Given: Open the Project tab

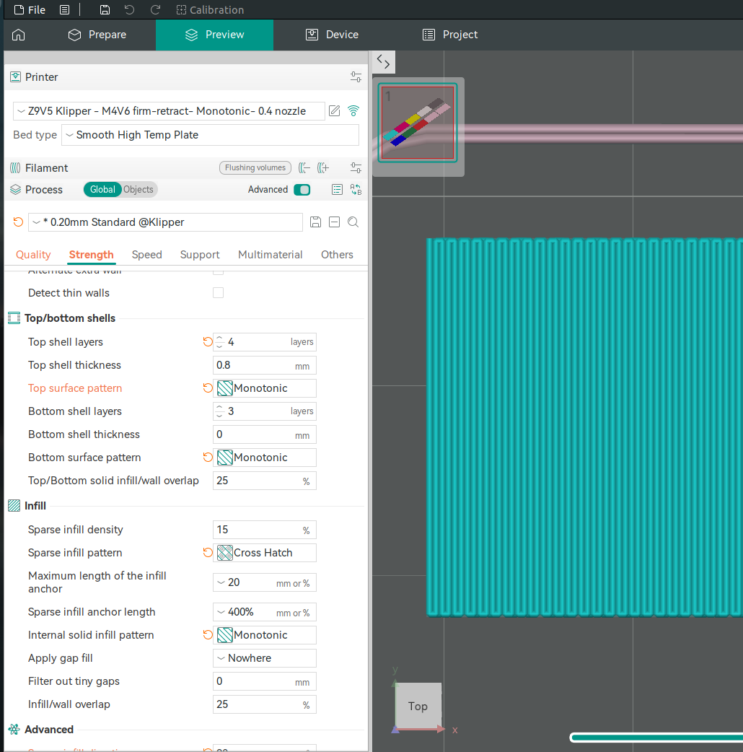Looking at the screenshot, I should [449, 35].
